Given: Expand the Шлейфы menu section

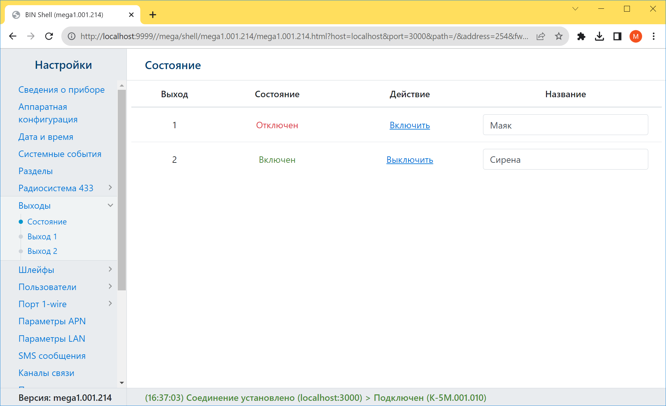Looking at the screenshot, I should coord(110,269).
